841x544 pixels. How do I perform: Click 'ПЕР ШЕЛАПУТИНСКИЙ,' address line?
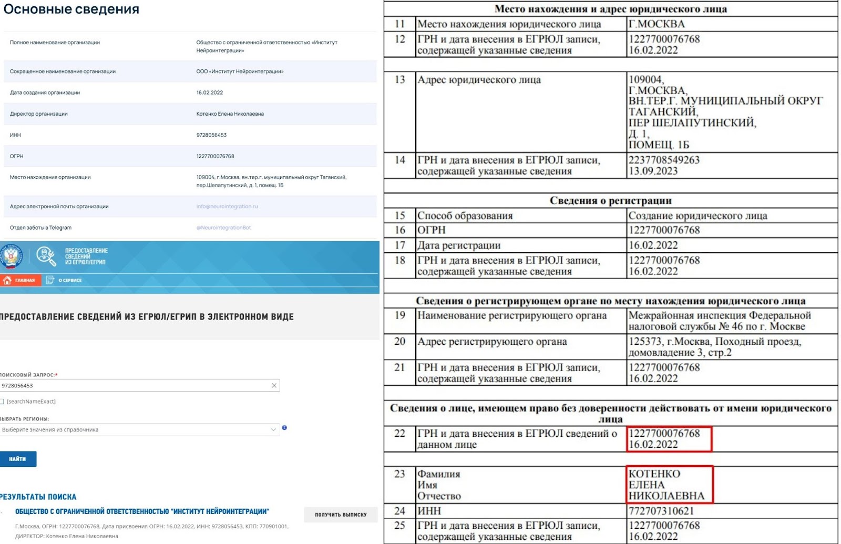point(692,123)
